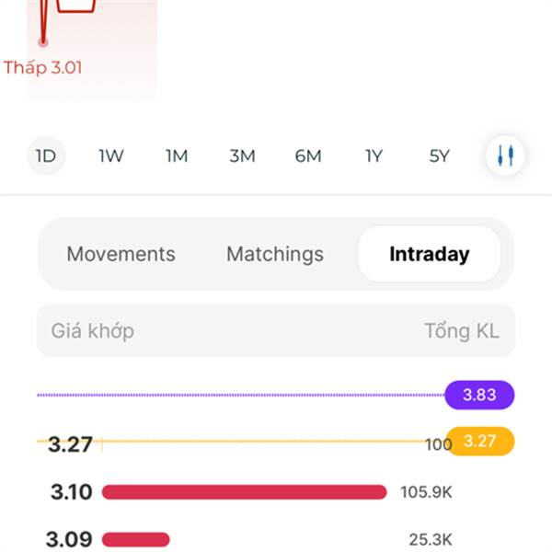Screen dimensions: 552x552
Task: Click the 105.9K total volume value
Action: coord(426,492)
